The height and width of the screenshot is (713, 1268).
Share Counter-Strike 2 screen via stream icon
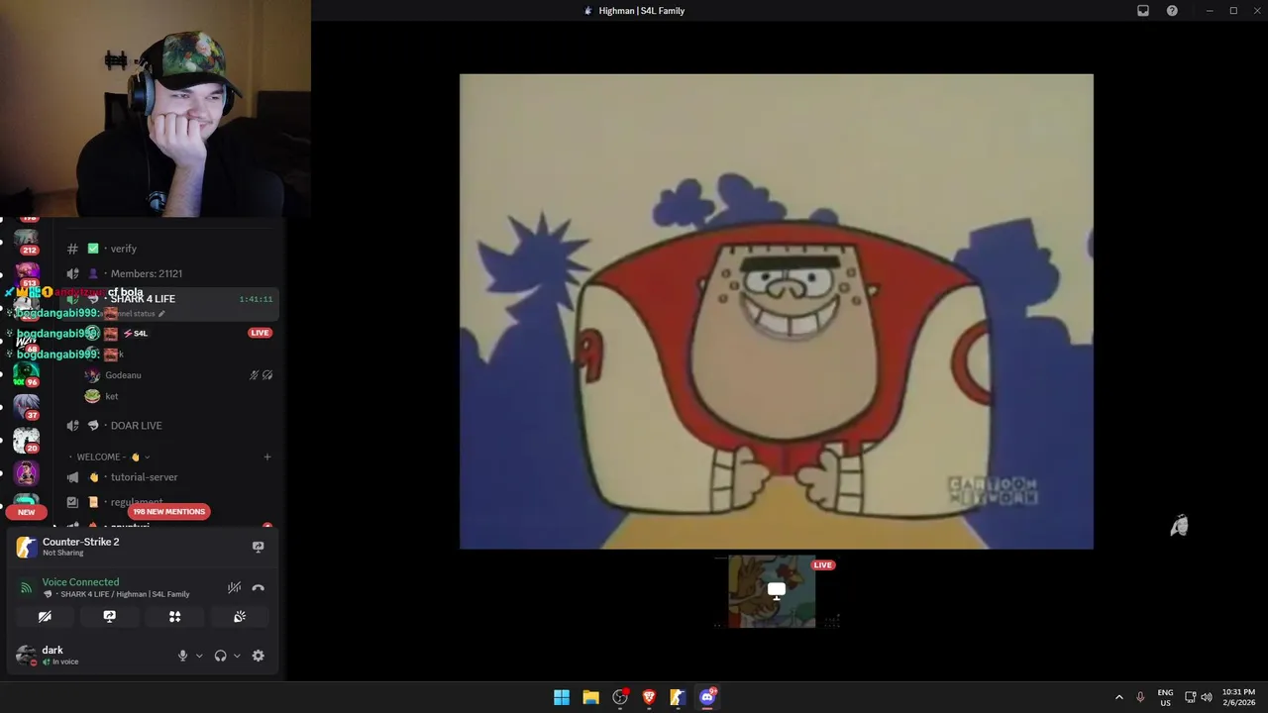259,547
